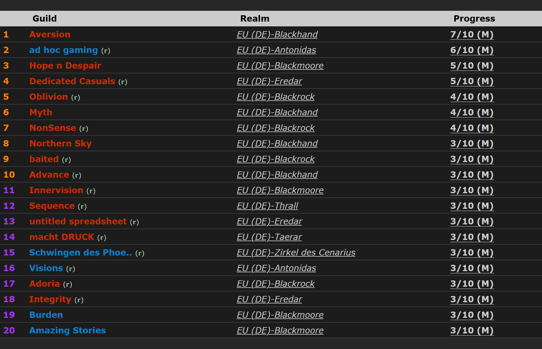Open the untitled spreadsheet guild link
This screenshot has height=349, width=542.
tap(78, 221)
